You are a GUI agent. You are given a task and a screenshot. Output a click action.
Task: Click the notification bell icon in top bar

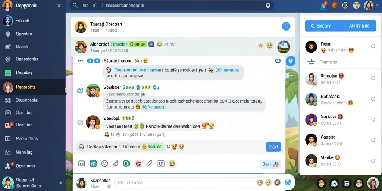coord(323,6)
